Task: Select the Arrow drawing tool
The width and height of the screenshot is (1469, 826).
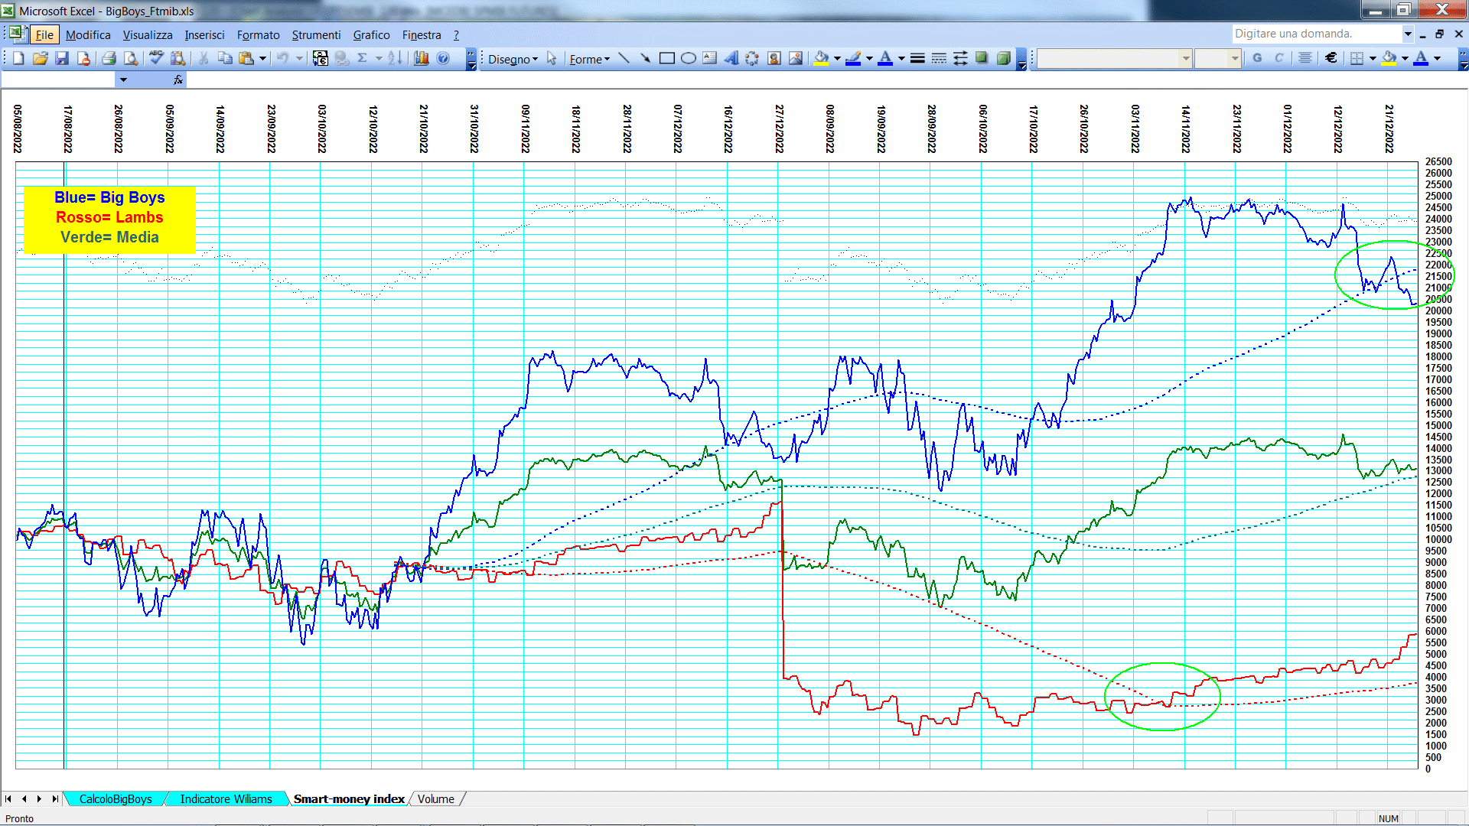Action: (645, 58)
